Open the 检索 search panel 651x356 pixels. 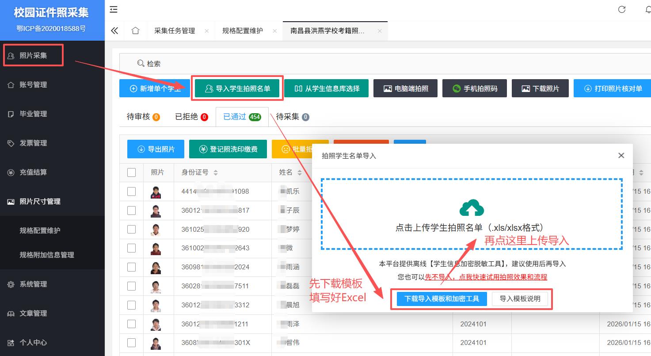point(148,64)
